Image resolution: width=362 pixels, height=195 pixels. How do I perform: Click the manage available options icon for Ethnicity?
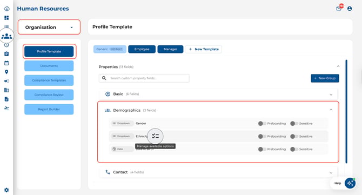[156, 136]
